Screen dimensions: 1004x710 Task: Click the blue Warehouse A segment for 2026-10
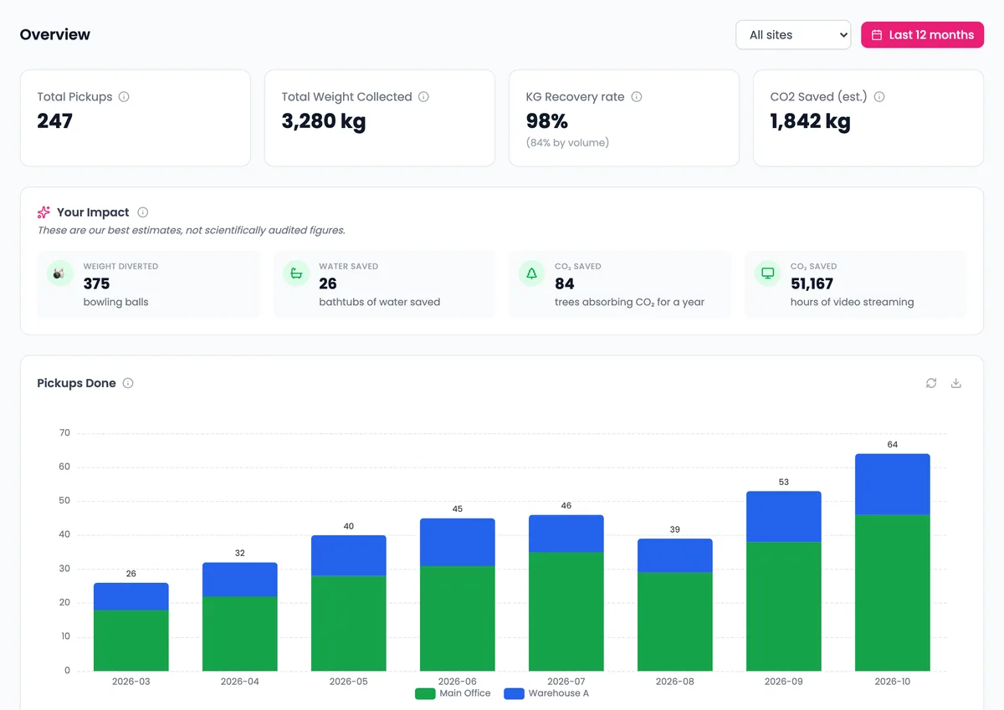coord(893,484)
